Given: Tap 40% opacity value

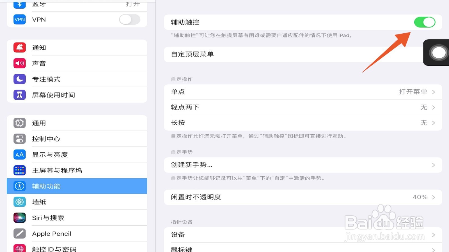Looking at the screenshot, I should 420,197.
